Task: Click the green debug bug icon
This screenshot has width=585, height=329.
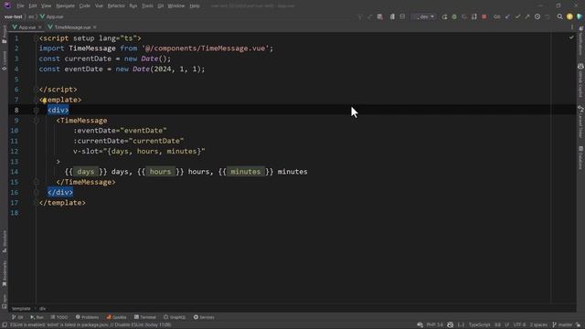Action: coord(454,16)
